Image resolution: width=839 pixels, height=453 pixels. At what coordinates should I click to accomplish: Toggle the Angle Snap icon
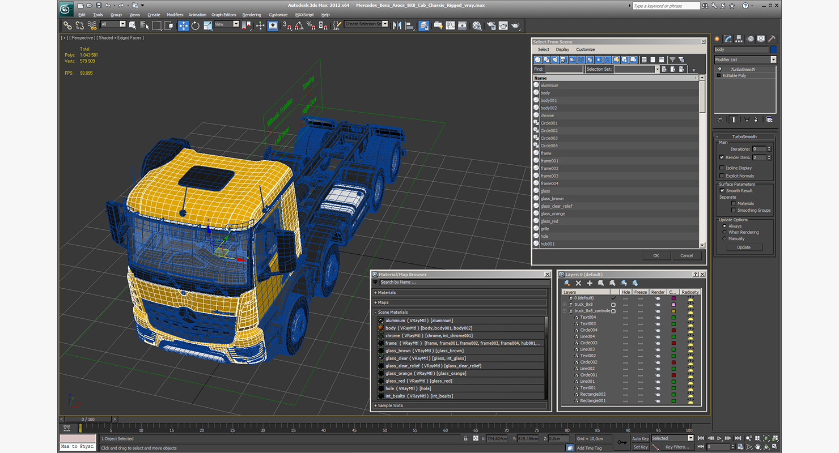tap(299, 25)
